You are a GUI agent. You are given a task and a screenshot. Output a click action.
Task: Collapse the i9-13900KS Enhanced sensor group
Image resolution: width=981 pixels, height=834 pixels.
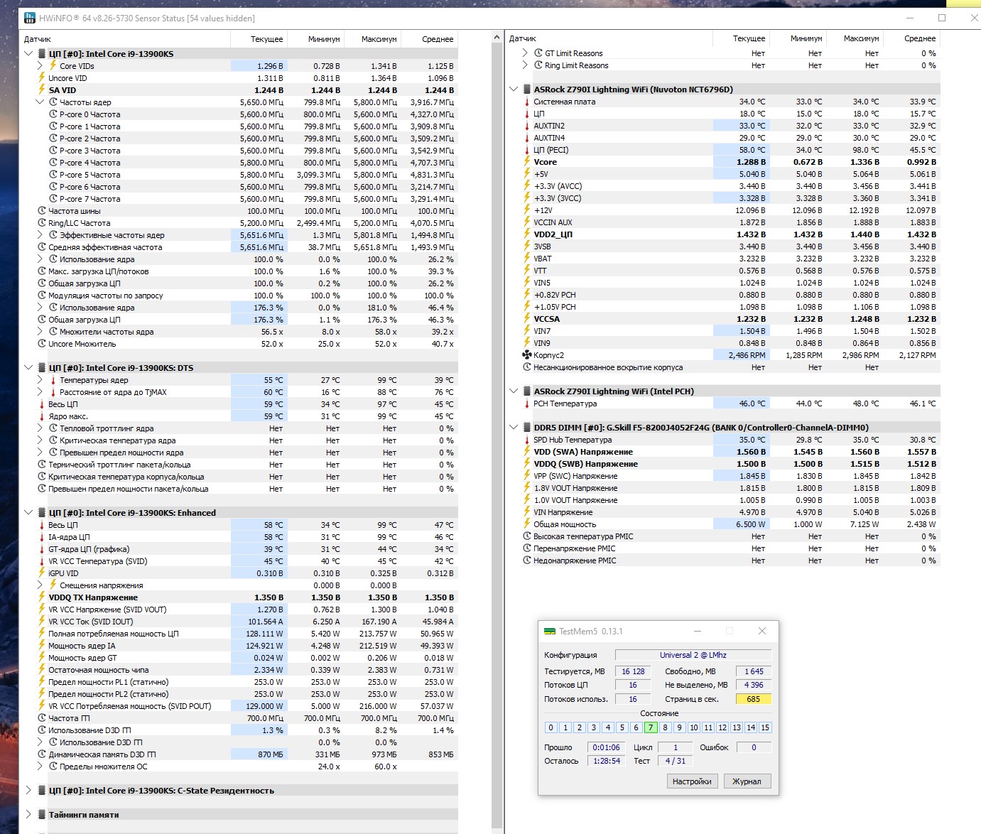coord(28,513)
